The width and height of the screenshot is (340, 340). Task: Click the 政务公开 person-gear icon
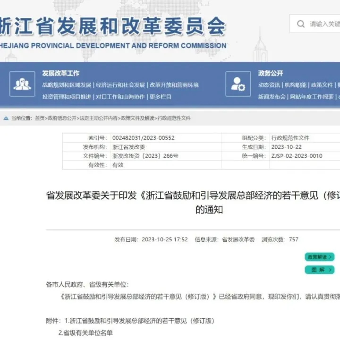pyautogui.click(x=238, y=84)
